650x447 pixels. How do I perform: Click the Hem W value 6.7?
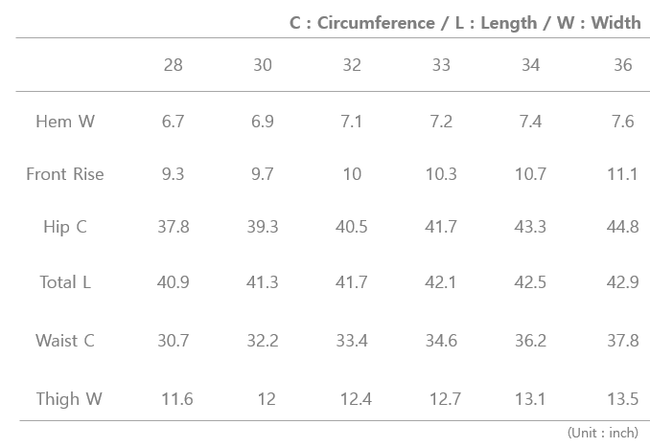click(x=173, y=122)
